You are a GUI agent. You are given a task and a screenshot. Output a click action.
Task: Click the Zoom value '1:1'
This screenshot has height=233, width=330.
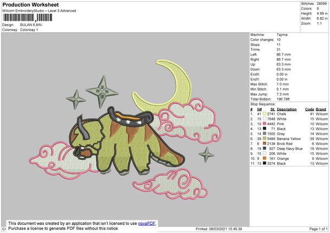[319, 24]
